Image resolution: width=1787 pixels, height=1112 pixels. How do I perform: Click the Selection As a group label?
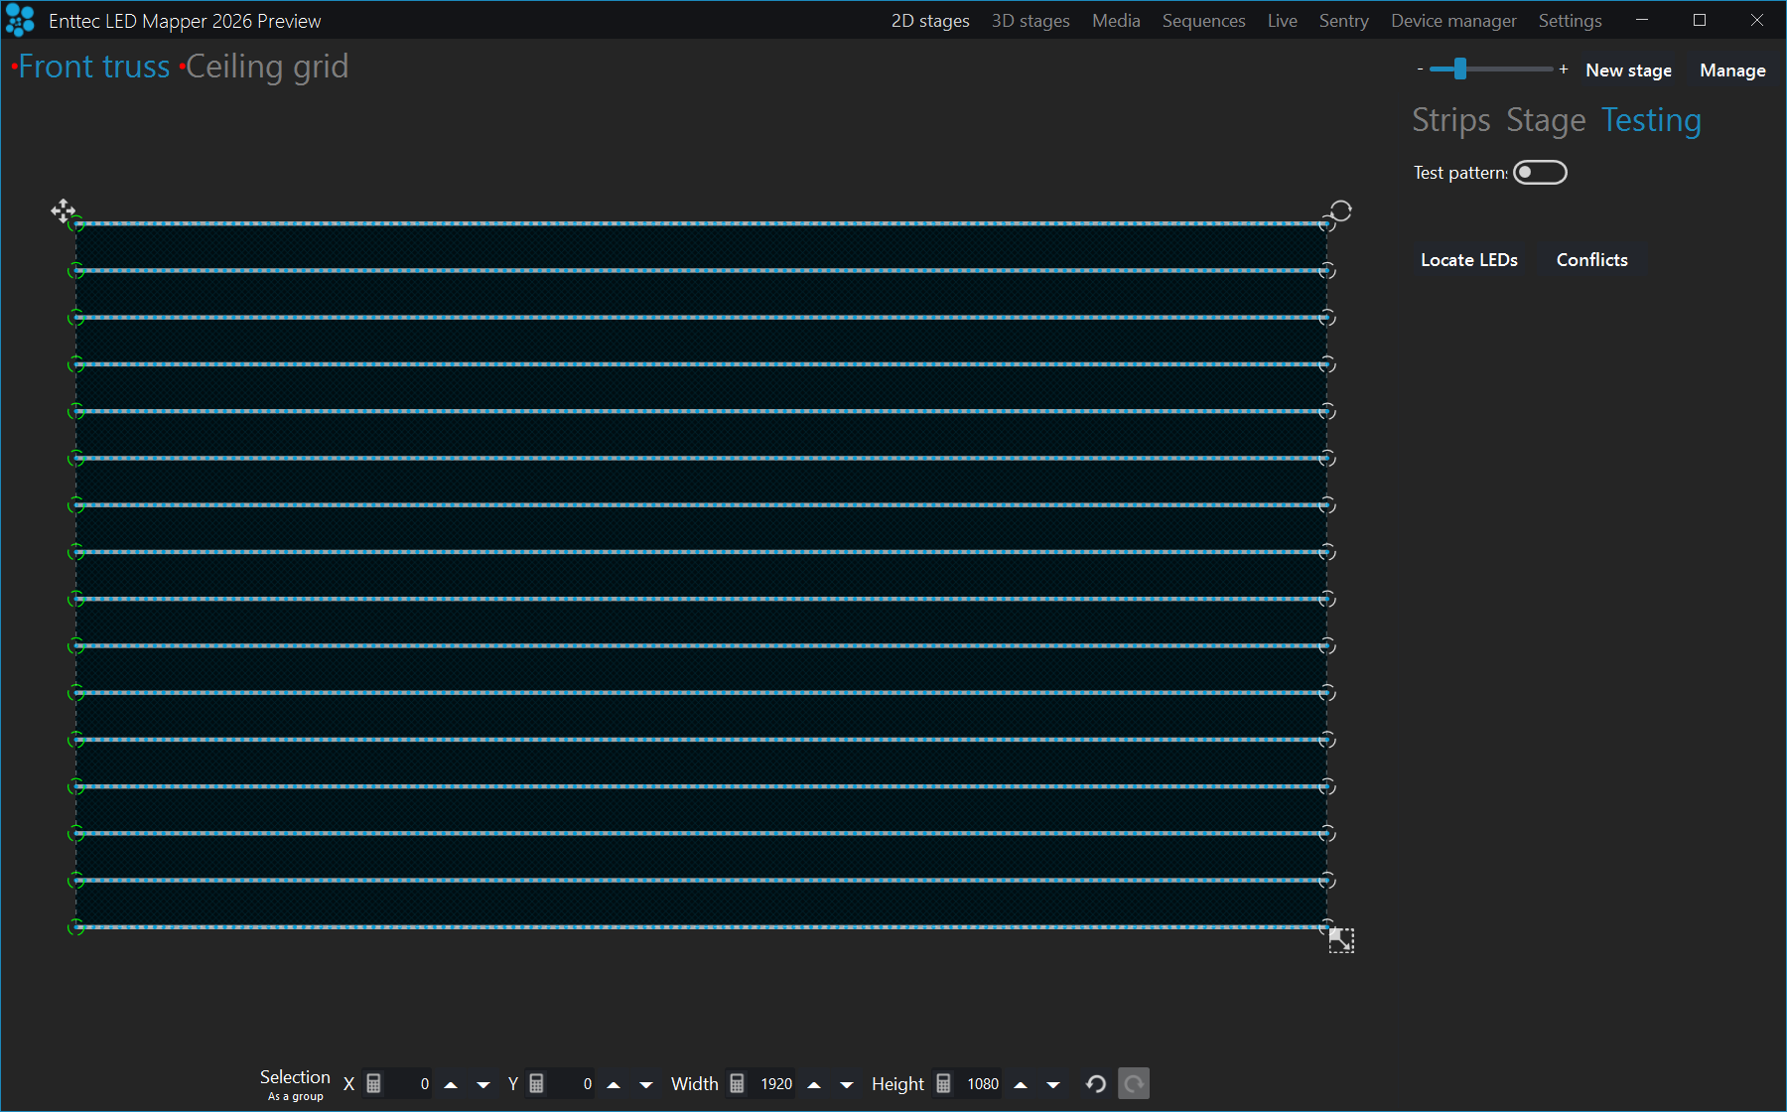(x=295, y=1084)
